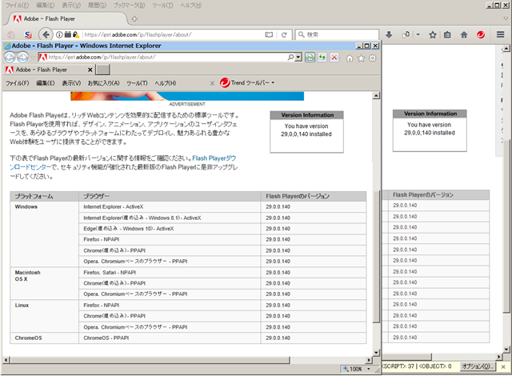Open IE ツール(T) menu

[137, 83]
